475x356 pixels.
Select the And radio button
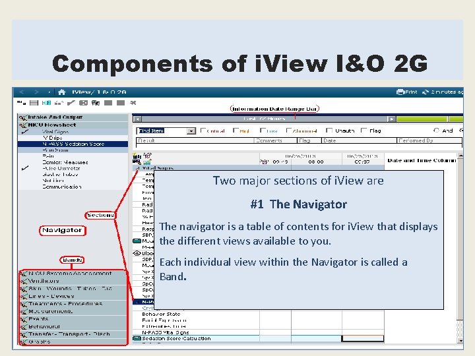[436, 131]
